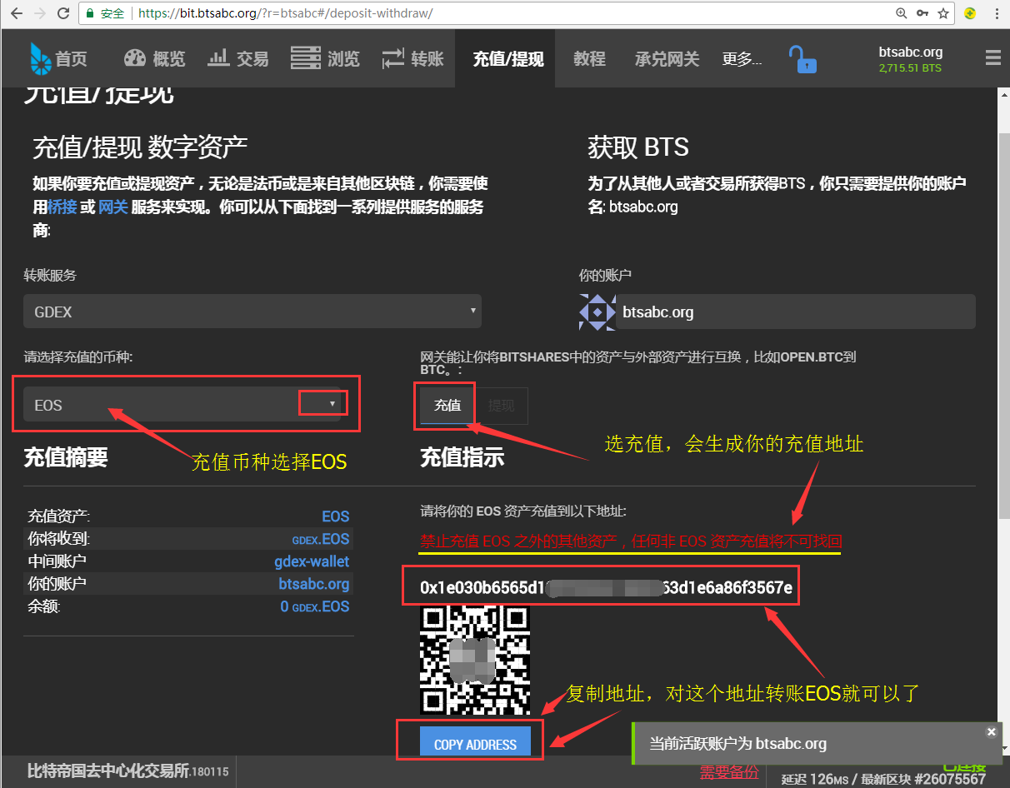Open the browser three-dot menu
1010x788 pixels.
point(996,13)
